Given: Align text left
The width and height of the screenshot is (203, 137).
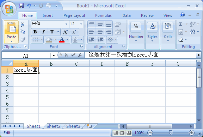Looking at the screenshot, I should coord(92,32).
